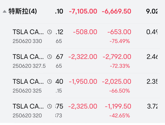Click the clock icon on 250620 325 row
The width and height of the screenshot is (165, 125).
pyautogui.click(x=50, y=82)
